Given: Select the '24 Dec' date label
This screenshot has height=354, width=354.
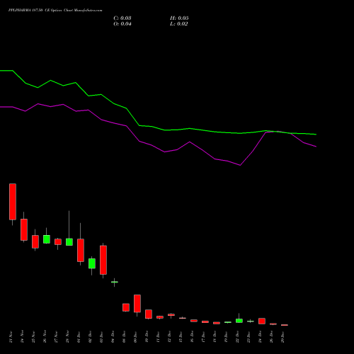Looking at the screenshot, I should point(260,337).
